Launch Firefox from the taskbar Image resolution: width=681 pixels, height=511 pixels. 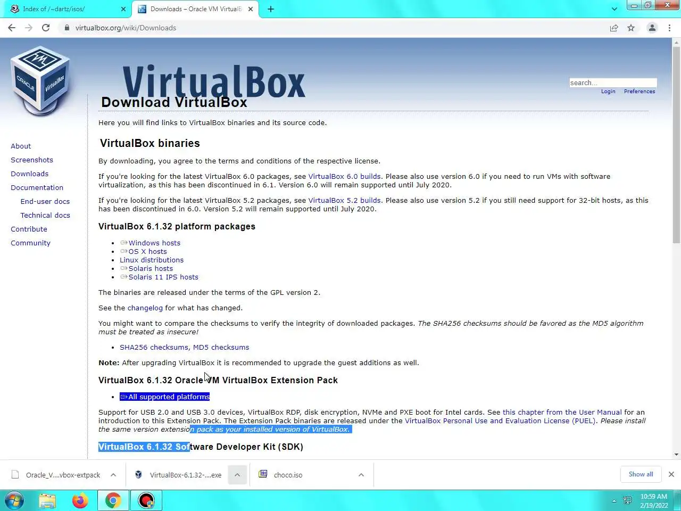tap(80, 500)
